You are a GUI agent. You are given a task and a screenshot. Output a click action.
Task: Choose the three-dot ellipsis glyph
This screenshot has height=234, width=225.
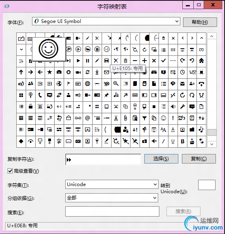173,61
